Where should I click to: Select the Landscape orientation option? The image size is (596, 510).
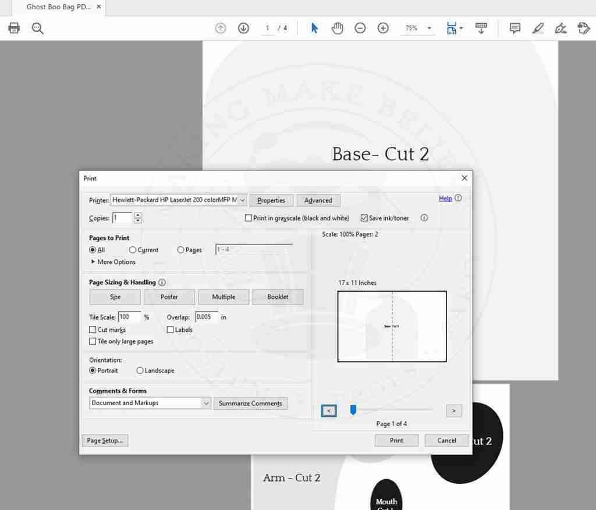[140, 371]
